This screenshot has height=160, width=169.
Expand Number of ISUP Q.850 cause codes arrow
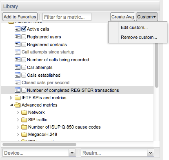18,127
